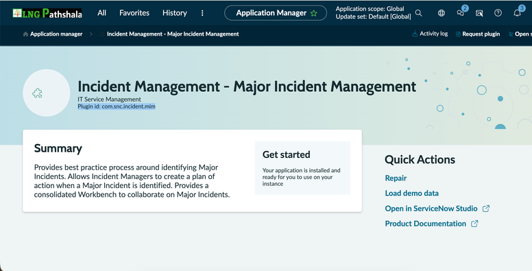This screenshot has height=271, width=532.
Task: Open the All menu
Action: [x=101, y=13]
